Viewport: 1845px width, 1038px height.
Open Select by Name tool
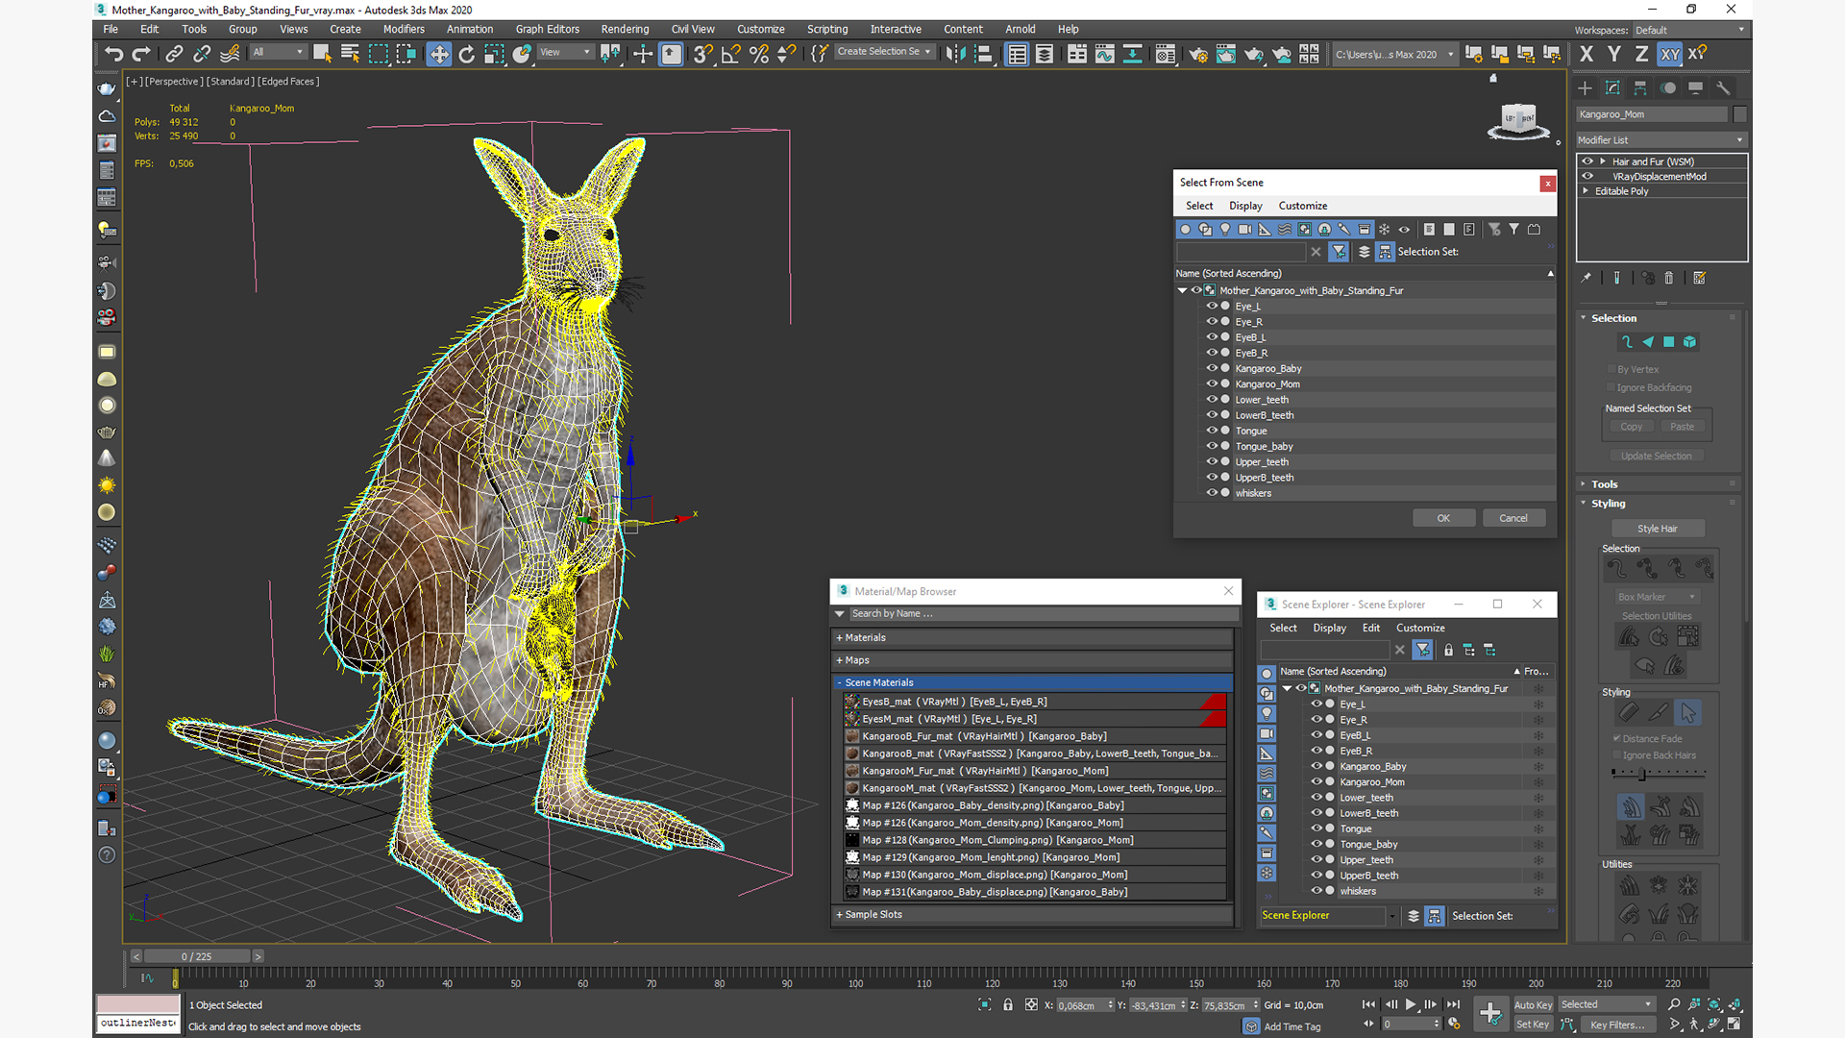pos(350,55)
